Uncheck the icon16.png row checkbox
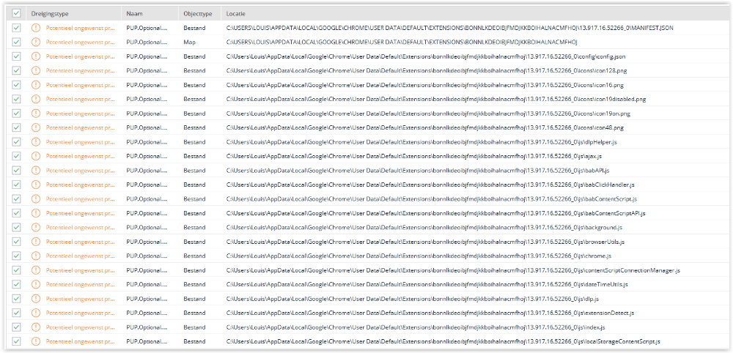The height and width of the screenshot is (353, 733). point(16,85)
